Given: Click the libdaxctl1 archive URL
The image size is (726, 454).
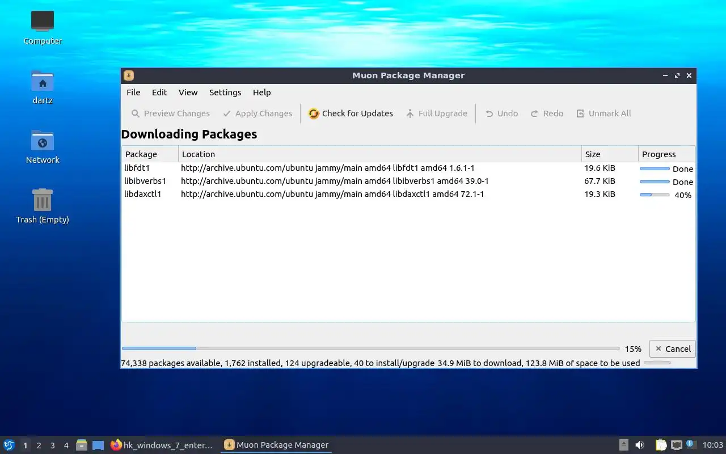Looking at the screenshot, I should 332,195.
